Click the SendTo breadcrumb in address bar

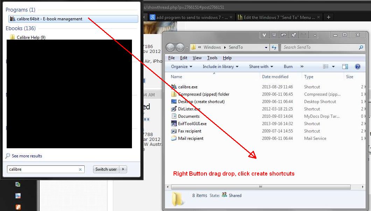coord(236,47)
